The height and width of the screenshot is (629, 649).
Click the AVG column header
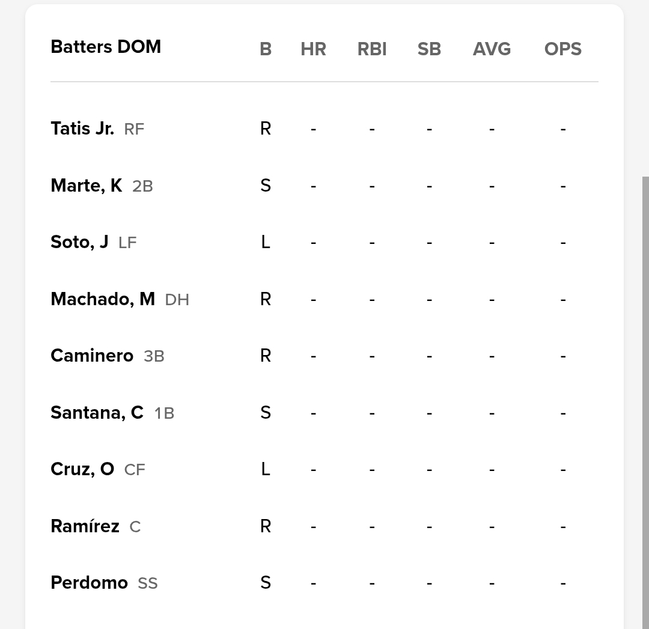click(492, 49)
